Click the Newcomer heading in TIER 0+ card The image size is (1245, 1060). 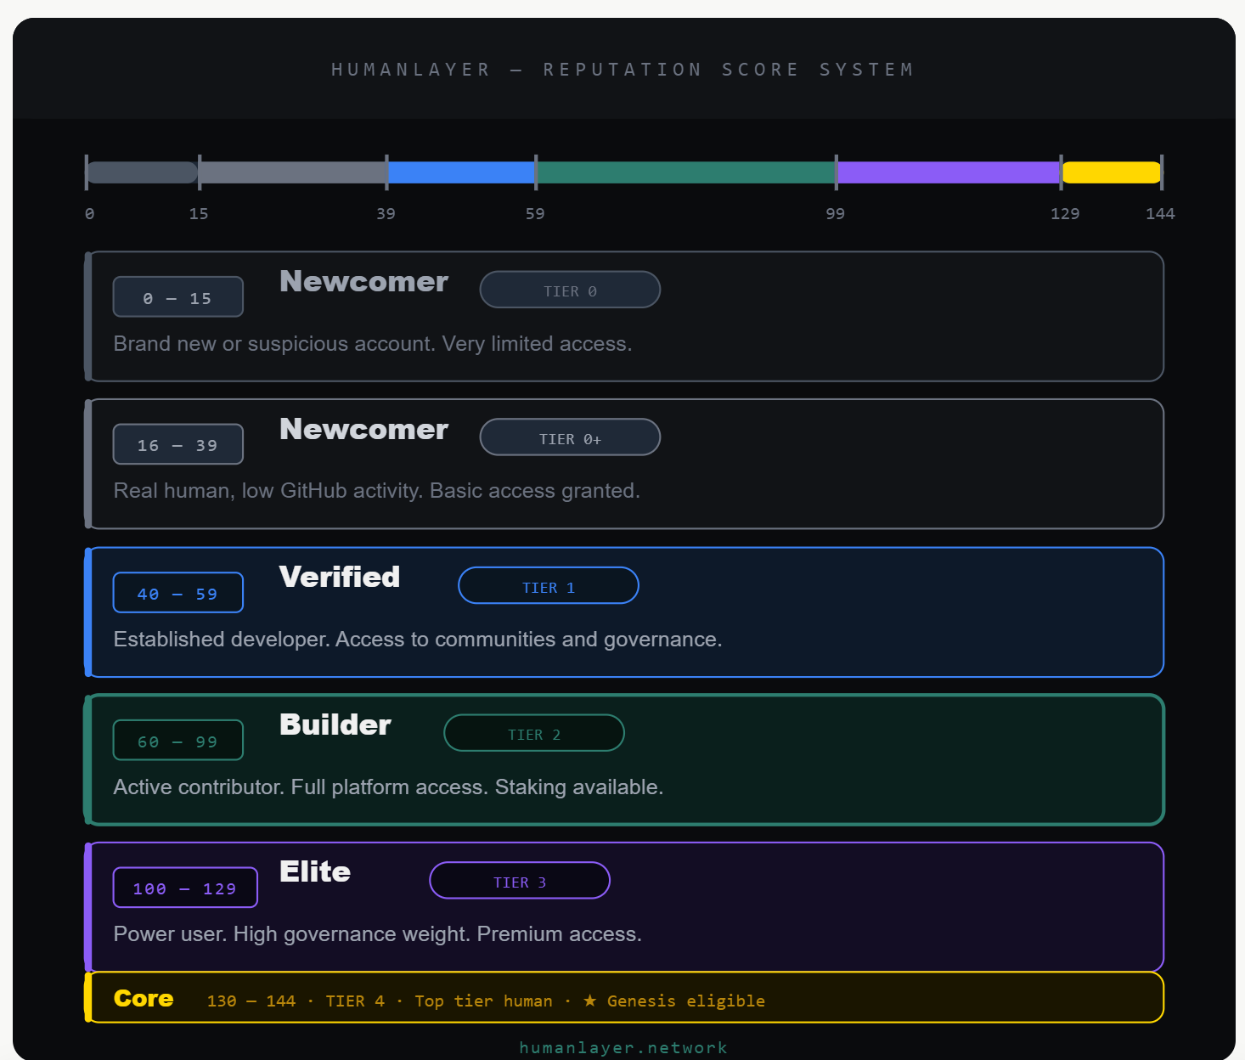click(363, 430)
